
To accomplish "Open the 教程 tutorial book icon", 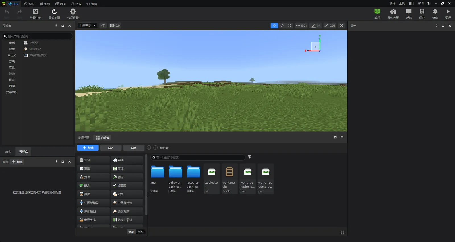I will [377, 12].
